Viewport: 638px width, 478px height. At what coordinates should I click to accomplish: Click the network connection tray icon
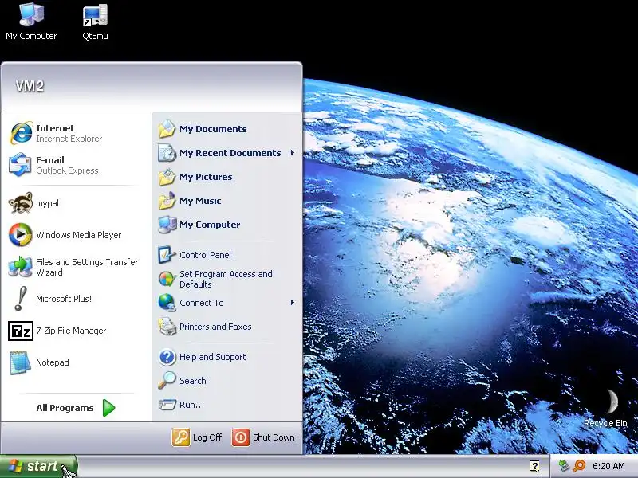click(564, 465)
